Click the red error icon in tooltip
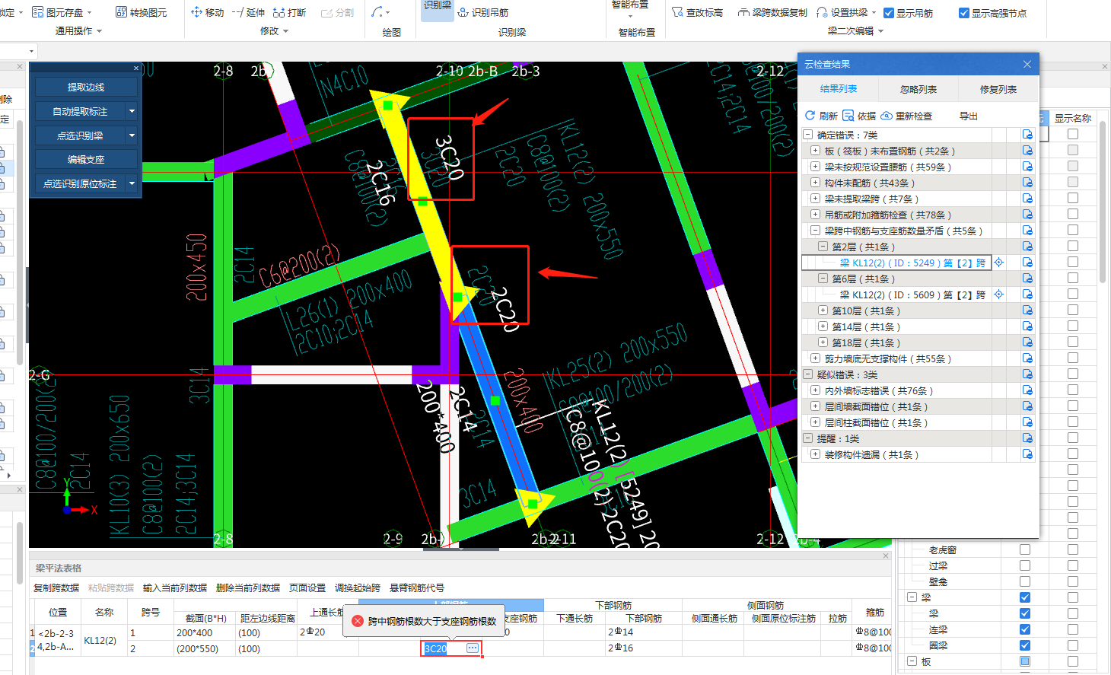This screenshot has width=1111, height=675. (x=358, y=621)
